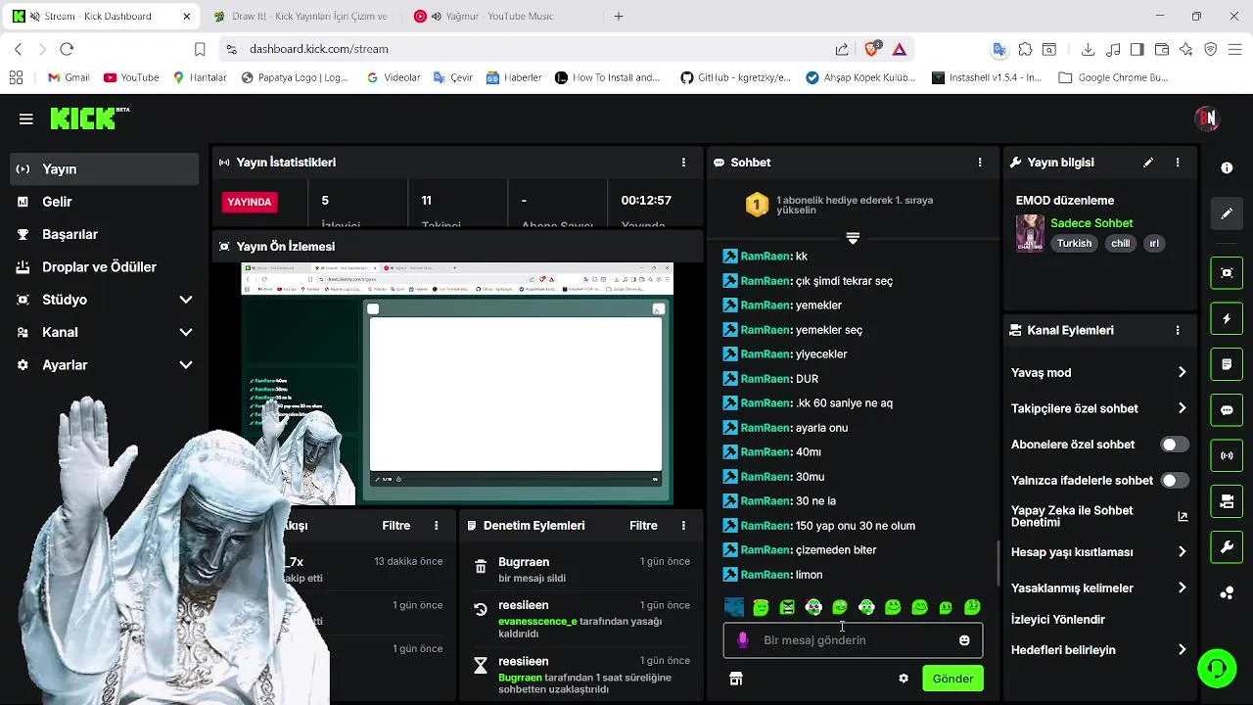Open the browser downloads icon

pyautogui.click(x=1088, y=49)
